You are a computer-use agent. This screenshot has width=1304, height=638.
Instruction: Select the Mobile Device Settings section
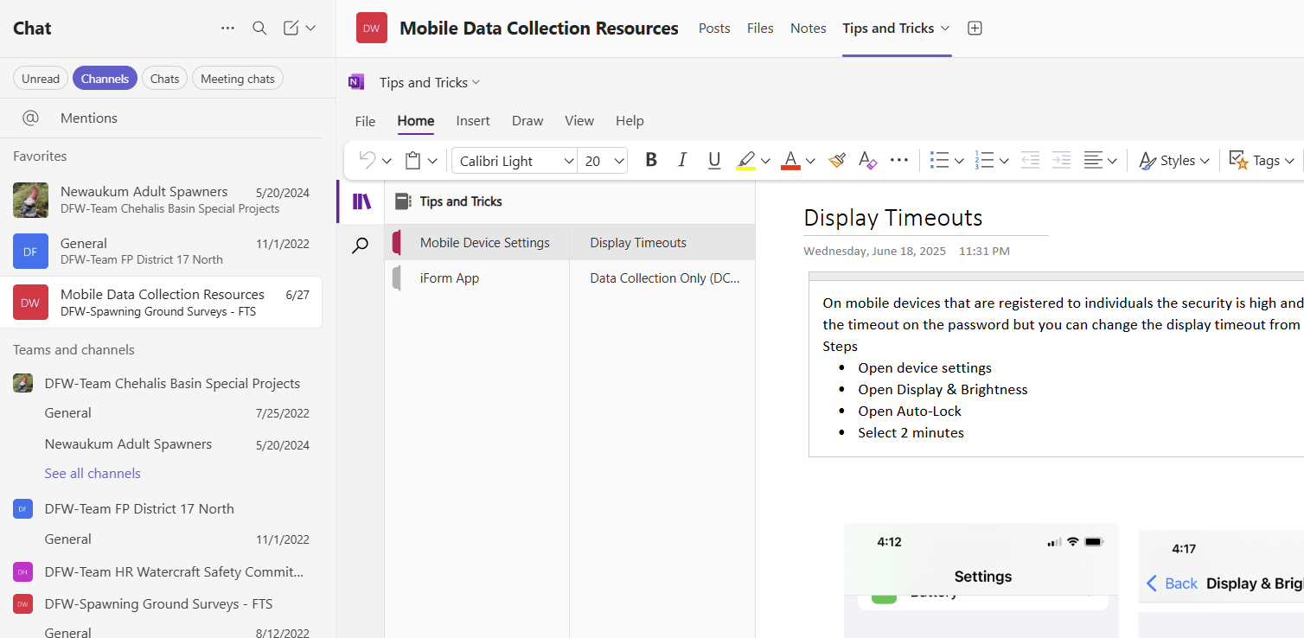[477, 243]
